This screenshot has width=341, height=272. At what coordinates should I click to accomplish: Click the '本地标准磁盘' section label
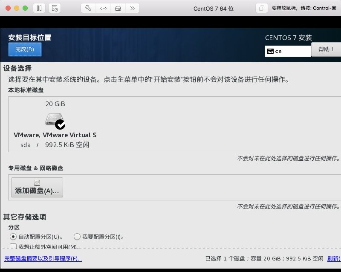(26, 90)
